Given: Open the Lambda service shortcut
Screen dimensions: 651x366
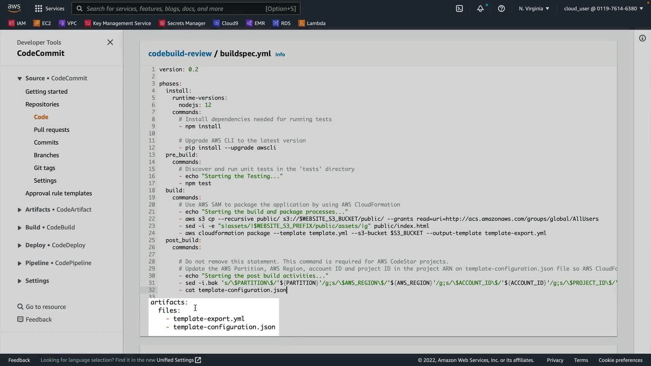Looking at the screenshot, I should click(312, 23).
